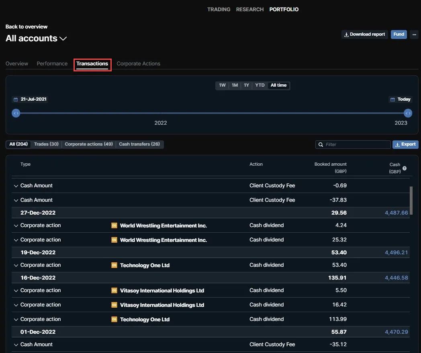
Task: Expand the -37.83 Client Custody Fee row
Action: tap(16, 200)
